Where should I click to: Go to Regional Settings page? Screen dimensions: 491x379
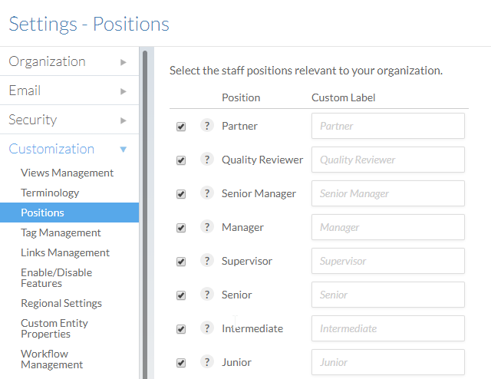click(x=61, y=303)
